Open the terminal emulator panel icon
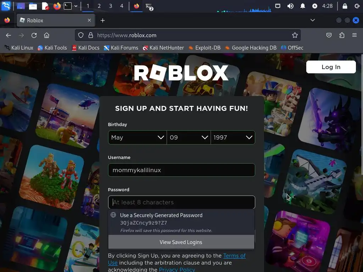 [68, 6]
